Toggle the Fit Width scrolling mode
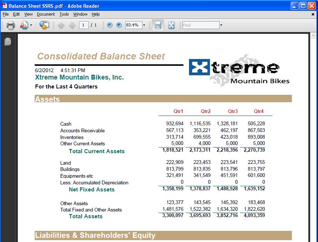This screenshot has height=242, width=318. [158, 25]
